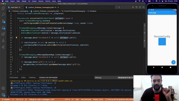Click the editor vertical scrollbar
The image size is (179, 101).
pos(145,35)
